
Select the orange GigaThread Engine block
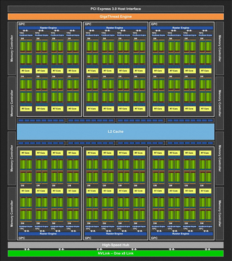pos(116,17)
